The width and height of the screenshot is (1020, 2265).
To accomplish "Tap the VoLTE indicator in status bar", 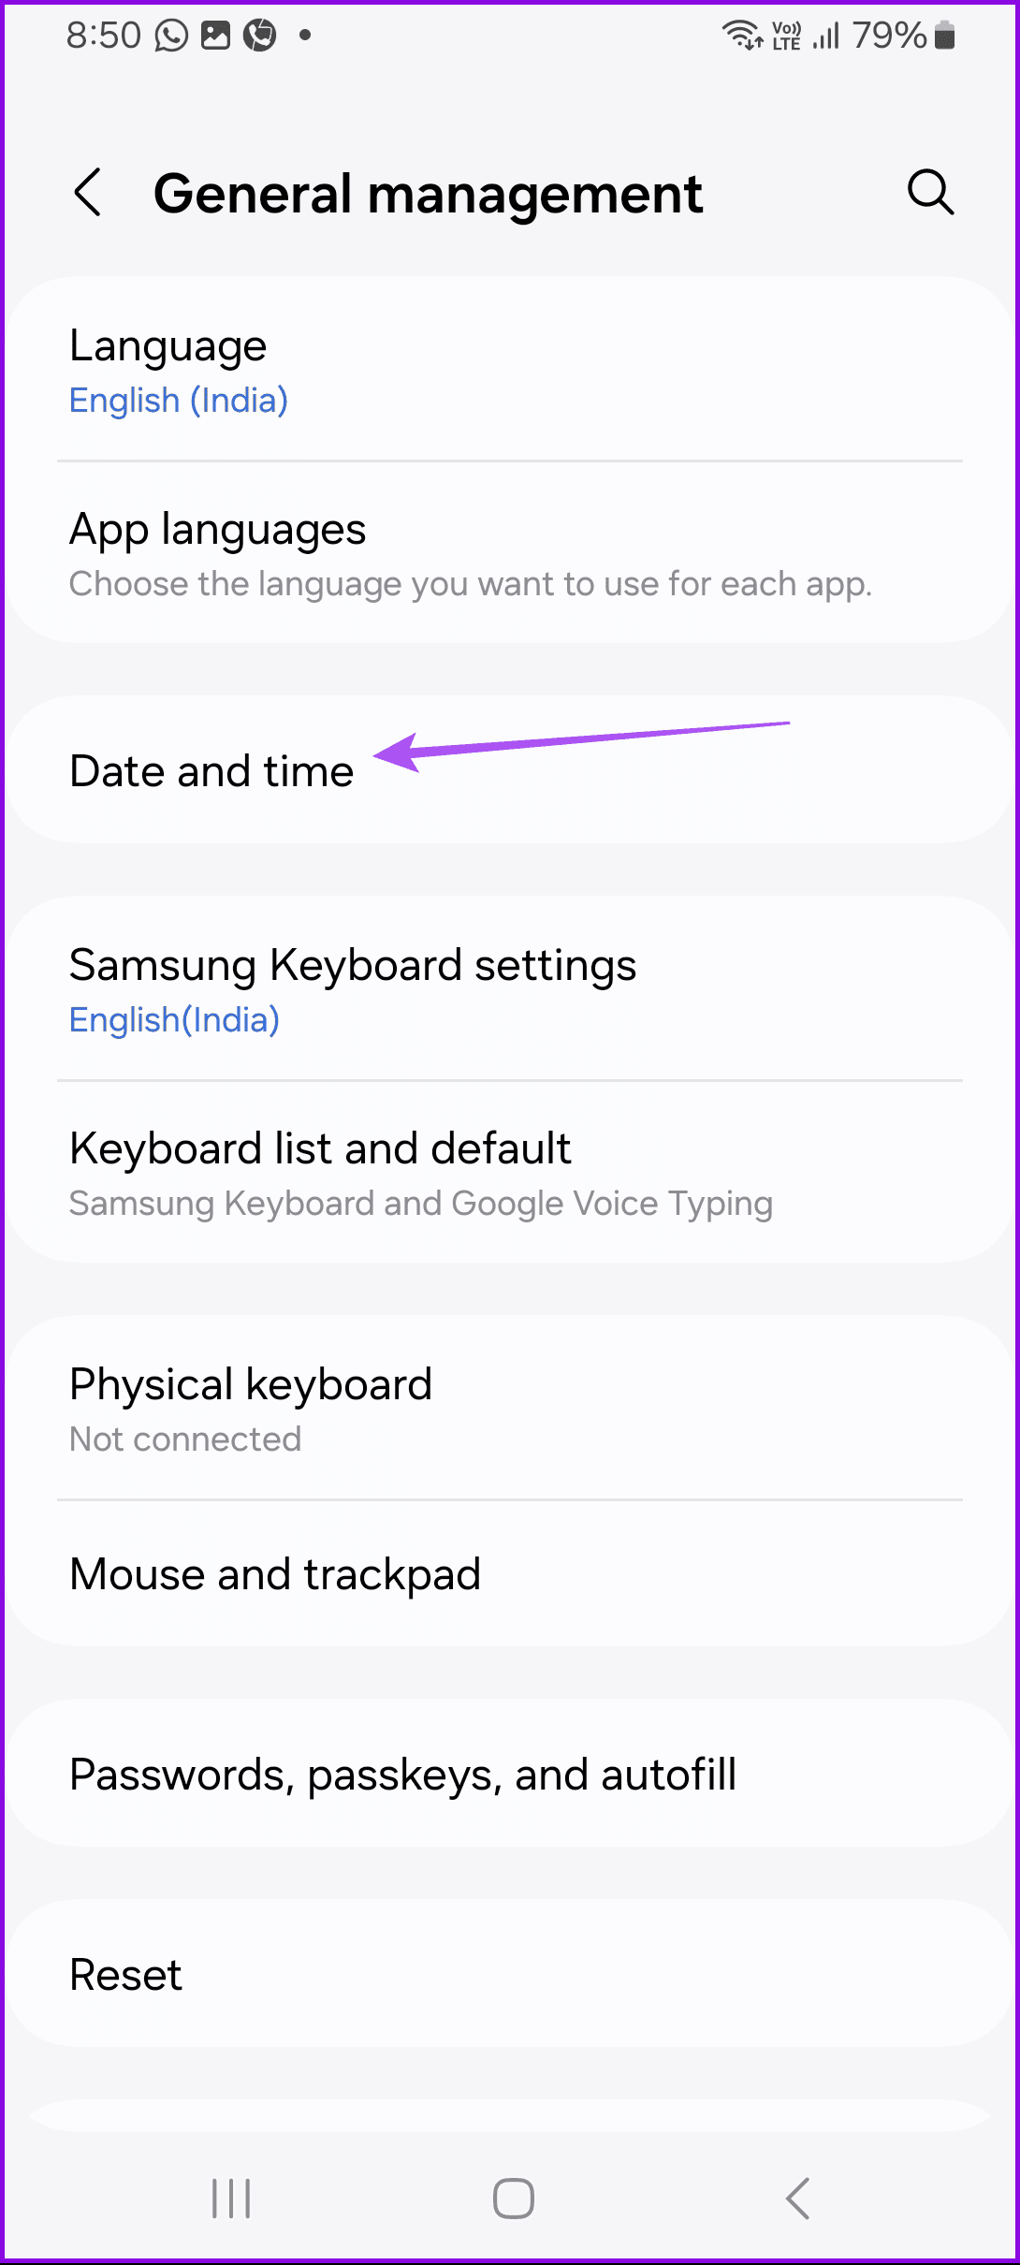I will point(784,35).
